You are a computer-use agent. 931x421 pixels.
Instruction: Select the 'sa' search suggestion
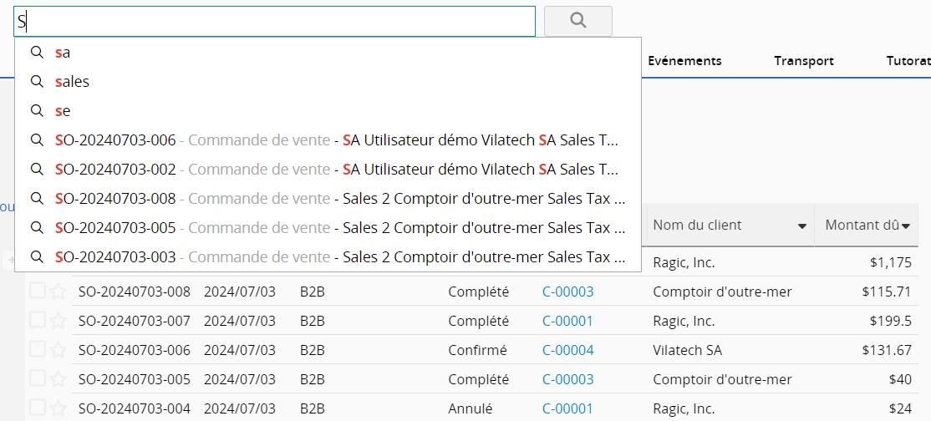[63, 53]
